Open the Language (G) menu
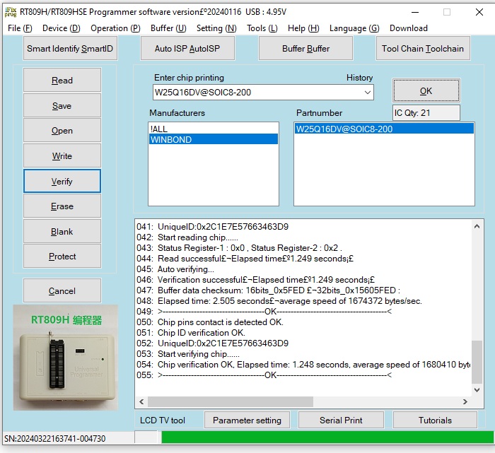The width and height of the screenshot is (495, 453). pos(354,28)
